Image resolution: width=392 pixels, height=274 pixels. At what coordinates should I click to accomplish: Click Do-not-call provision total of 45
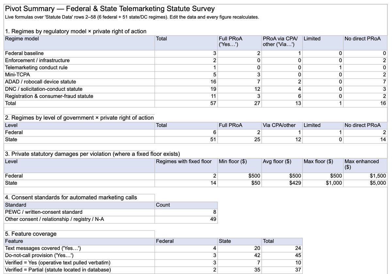282,255
